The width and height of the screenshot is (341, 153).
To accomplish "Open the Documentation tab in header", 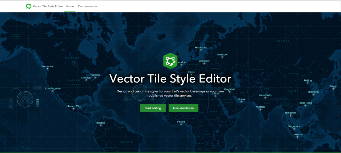I will click(x=88, y=6).
